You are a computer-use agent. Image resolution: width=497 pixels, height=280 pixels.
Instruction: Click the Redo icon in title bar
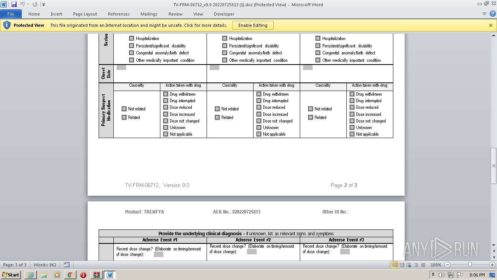(x=35, y=4)
